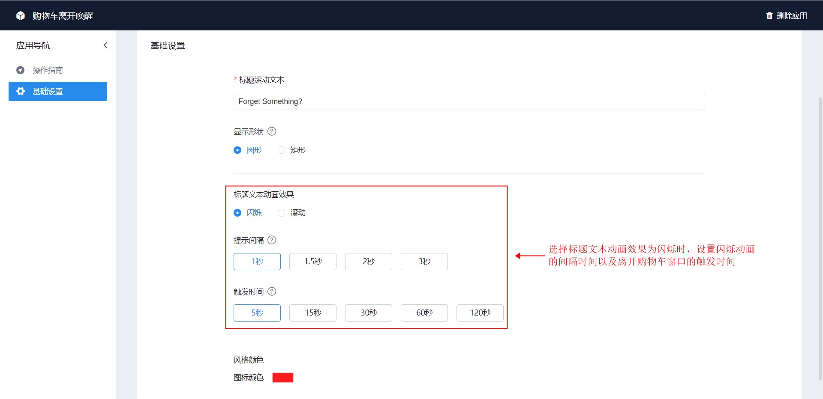Click the help icon next to 提示间隔
Image resolution: width=823 pixels, height=399 pixels.
(x=272, y=240)
